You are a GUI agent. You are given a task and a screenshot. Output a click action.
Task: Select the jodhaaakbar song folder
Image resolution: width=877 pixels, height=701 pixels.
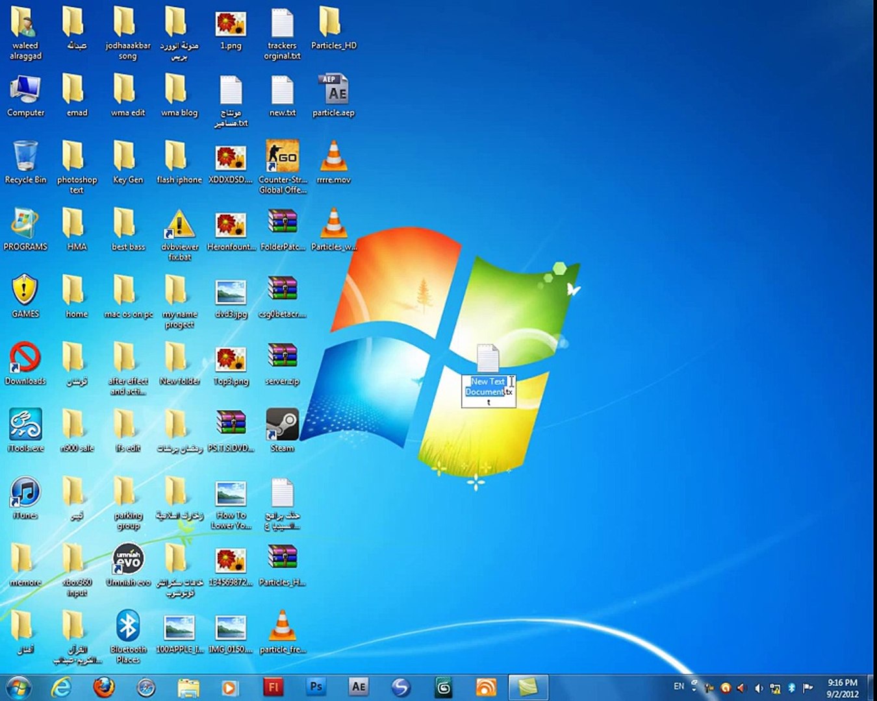tap(128, 33)
